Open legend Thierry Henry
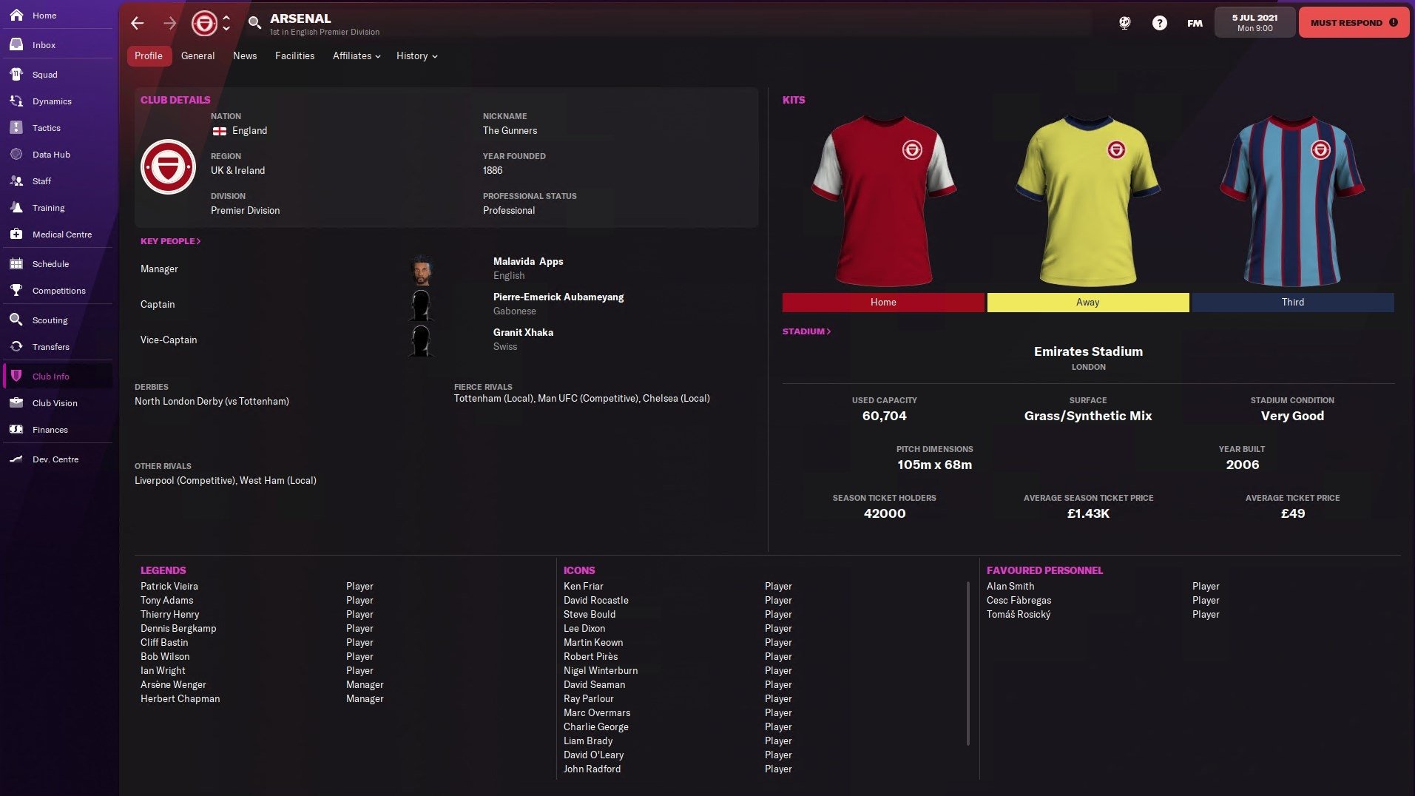 [x=170, y=614]
